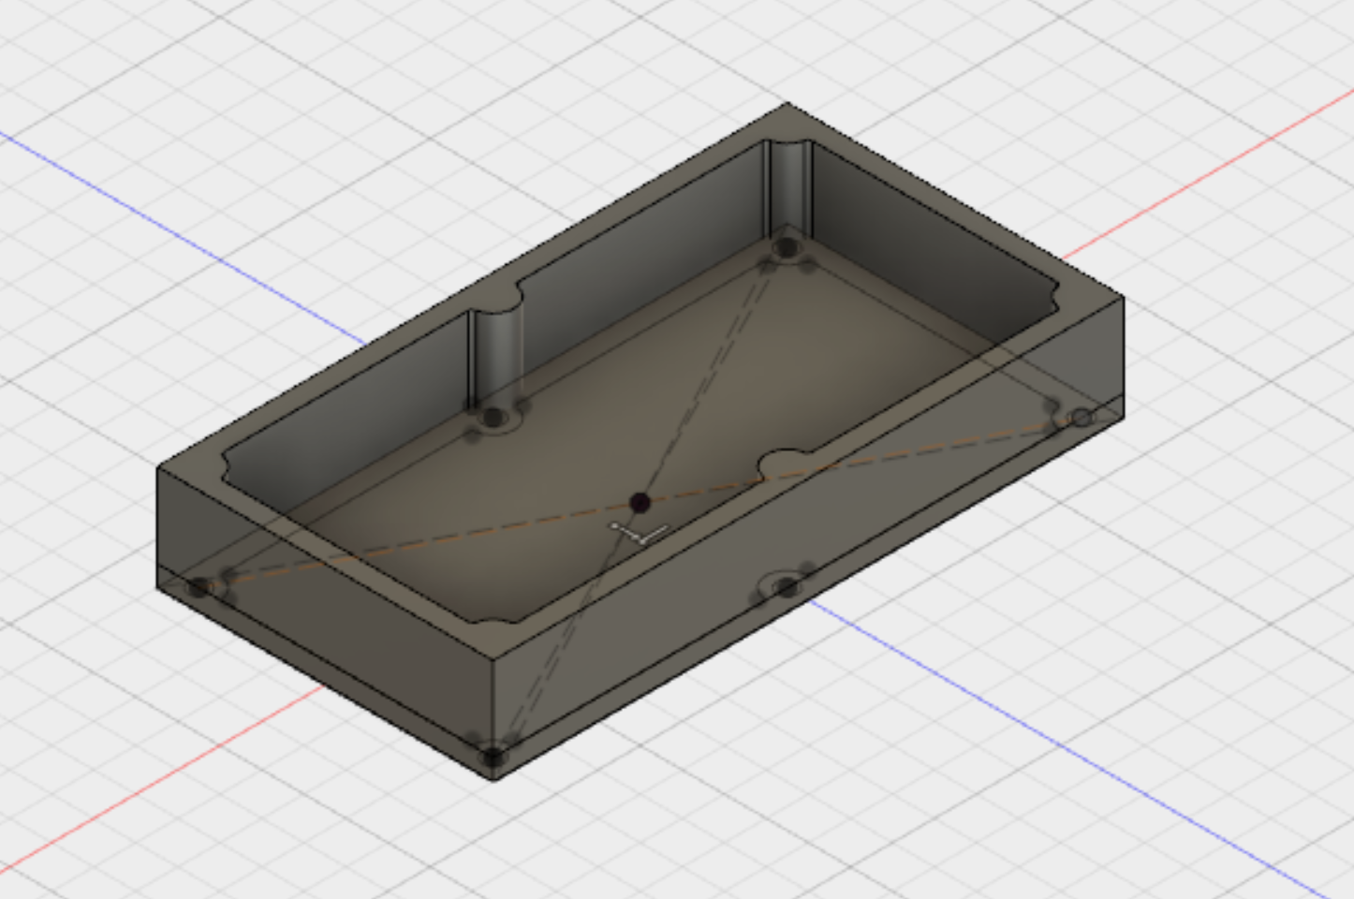Click the hole at the far left corner
1354x899 pixels.
click(199, 588)
